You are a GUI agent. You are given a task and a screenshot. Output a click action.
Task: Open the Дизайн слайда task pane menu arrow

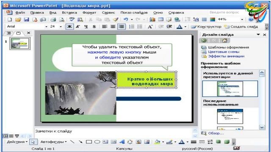pyautogui.click(x=258, y=35)
